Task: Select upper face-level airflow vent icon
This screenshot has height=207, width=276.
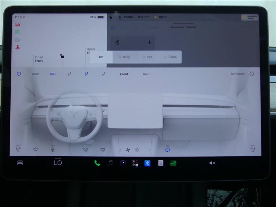Action: point(69,74)
